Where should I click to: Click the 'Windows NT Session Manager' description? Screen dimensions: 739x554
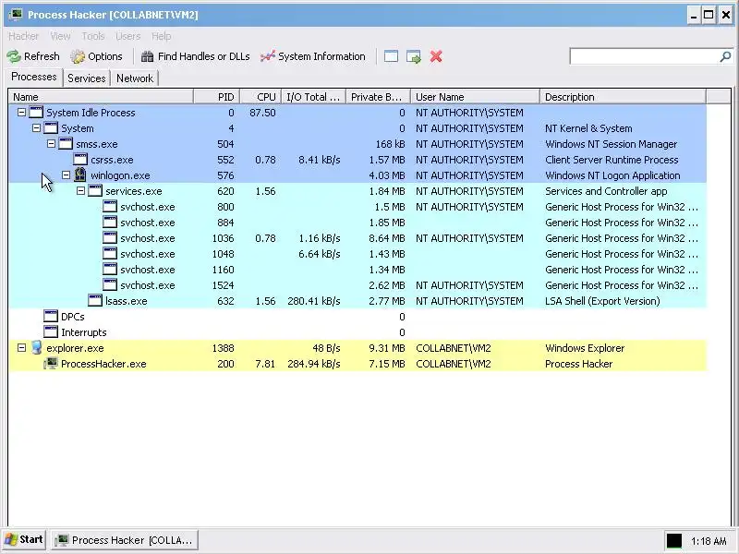click(x=612, y=144)
